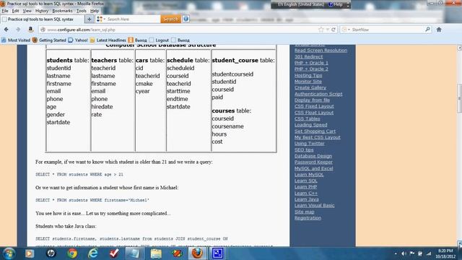This screenshot has width=462, height=260.
Task: Reload the page with the refresh icon
Action: coord(334,30)
